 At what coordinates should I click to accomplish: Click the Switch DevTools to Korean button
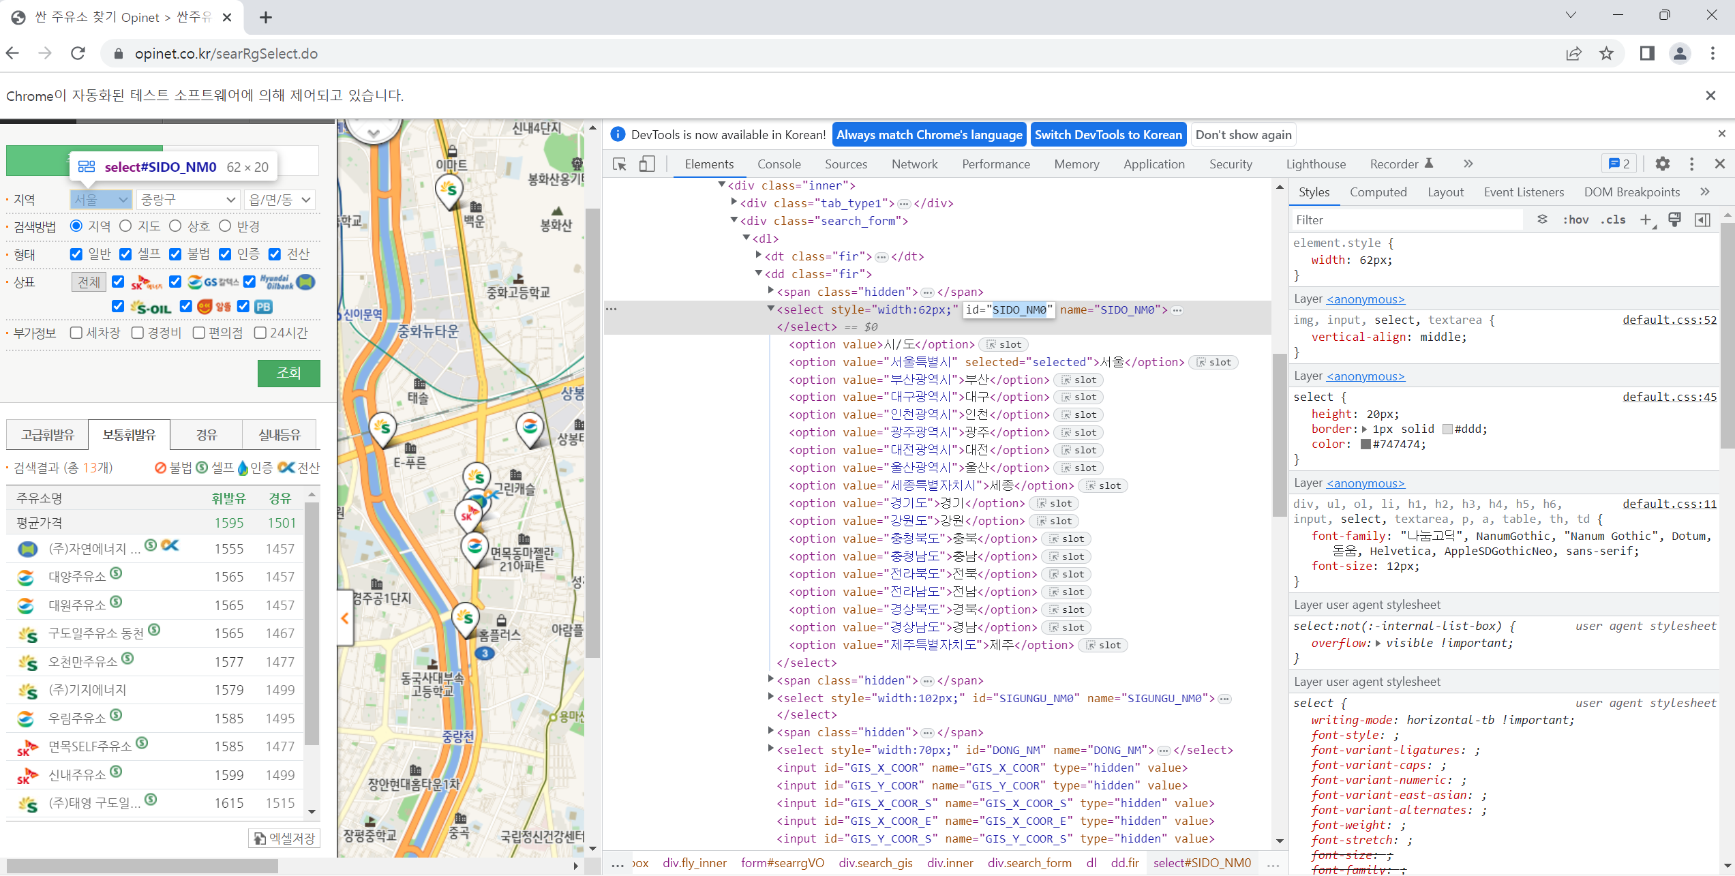(1108, 135)
